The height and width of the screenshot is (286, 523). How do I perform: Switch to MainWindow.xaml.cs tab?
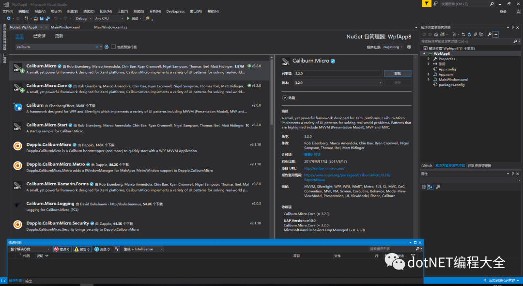110,27
